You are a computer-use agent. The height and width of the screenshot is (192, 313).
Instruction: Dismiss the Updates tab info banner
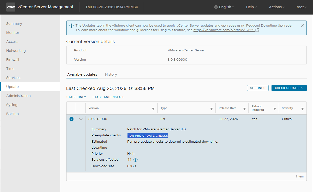coord(302,25)
